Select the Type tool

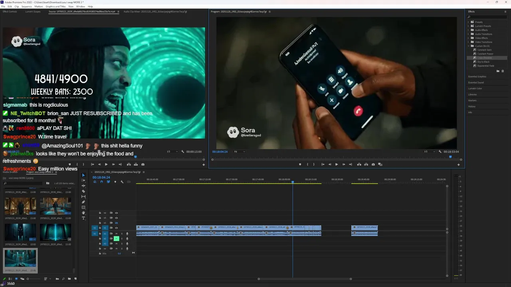83,218
